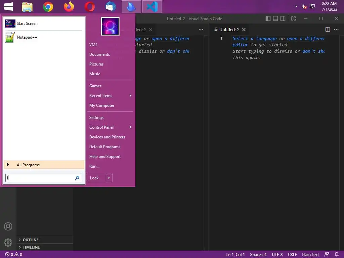Click the blue flame app taskbar icon

pos(131,7)
